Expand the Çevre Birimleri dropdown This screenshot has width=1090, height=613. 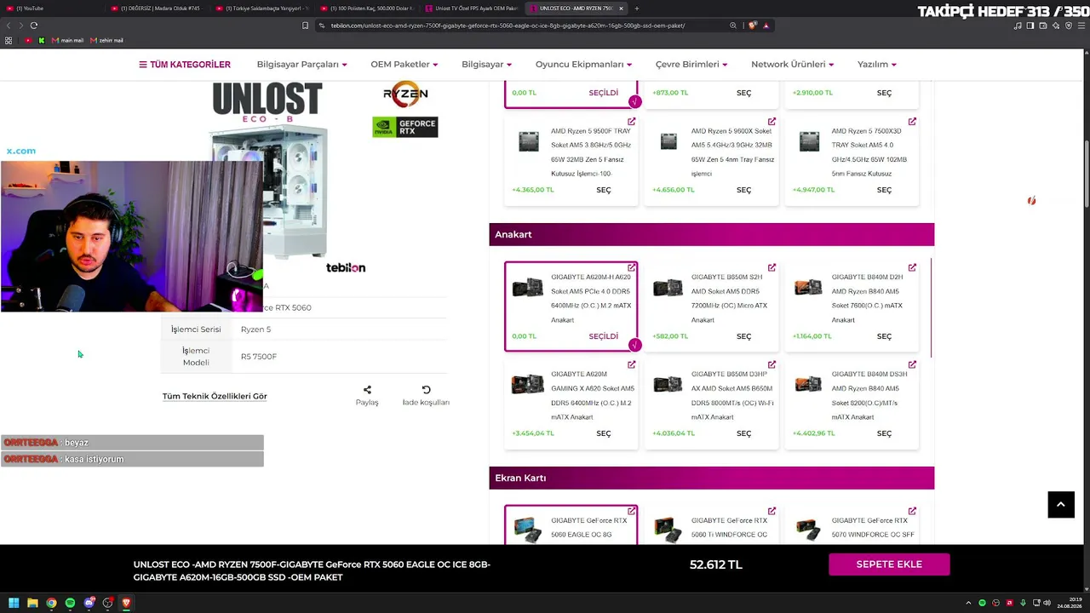click(x=691, y=65)
